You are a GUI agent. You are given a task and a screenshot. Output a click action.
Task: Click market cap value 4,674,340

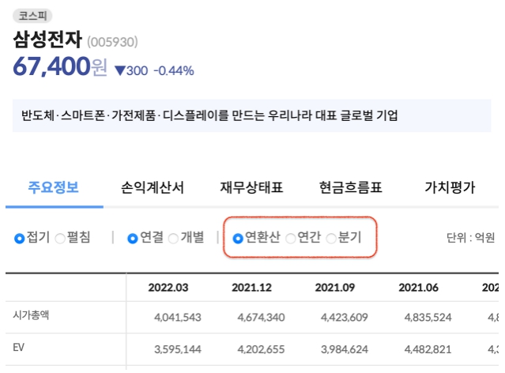pos(262,317)
